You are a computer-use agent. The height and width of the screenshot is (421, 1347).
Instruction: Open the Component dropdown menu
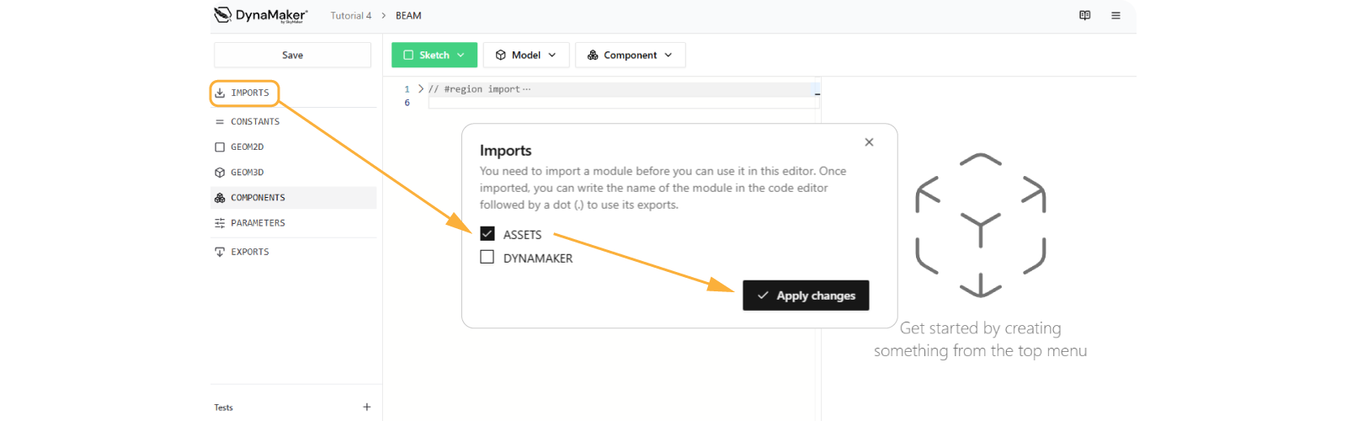point(630,55)
